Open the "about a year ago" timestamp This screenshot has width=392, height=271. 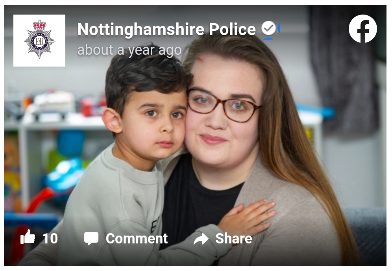coord(129,50)
